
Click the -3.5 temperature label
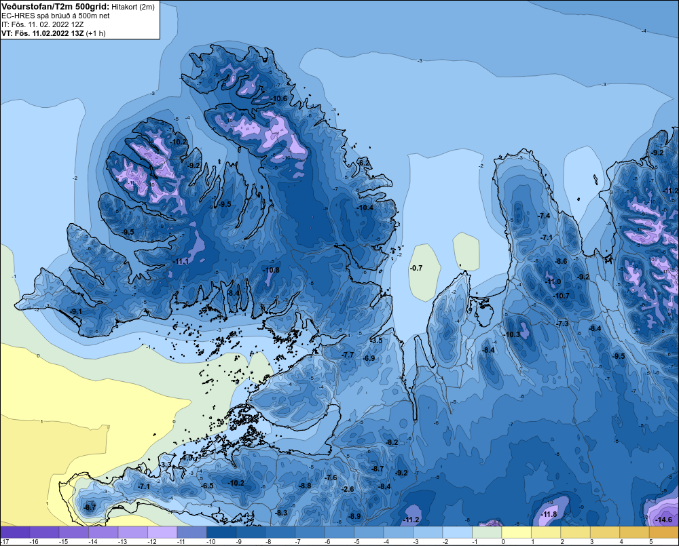point(376,340)
